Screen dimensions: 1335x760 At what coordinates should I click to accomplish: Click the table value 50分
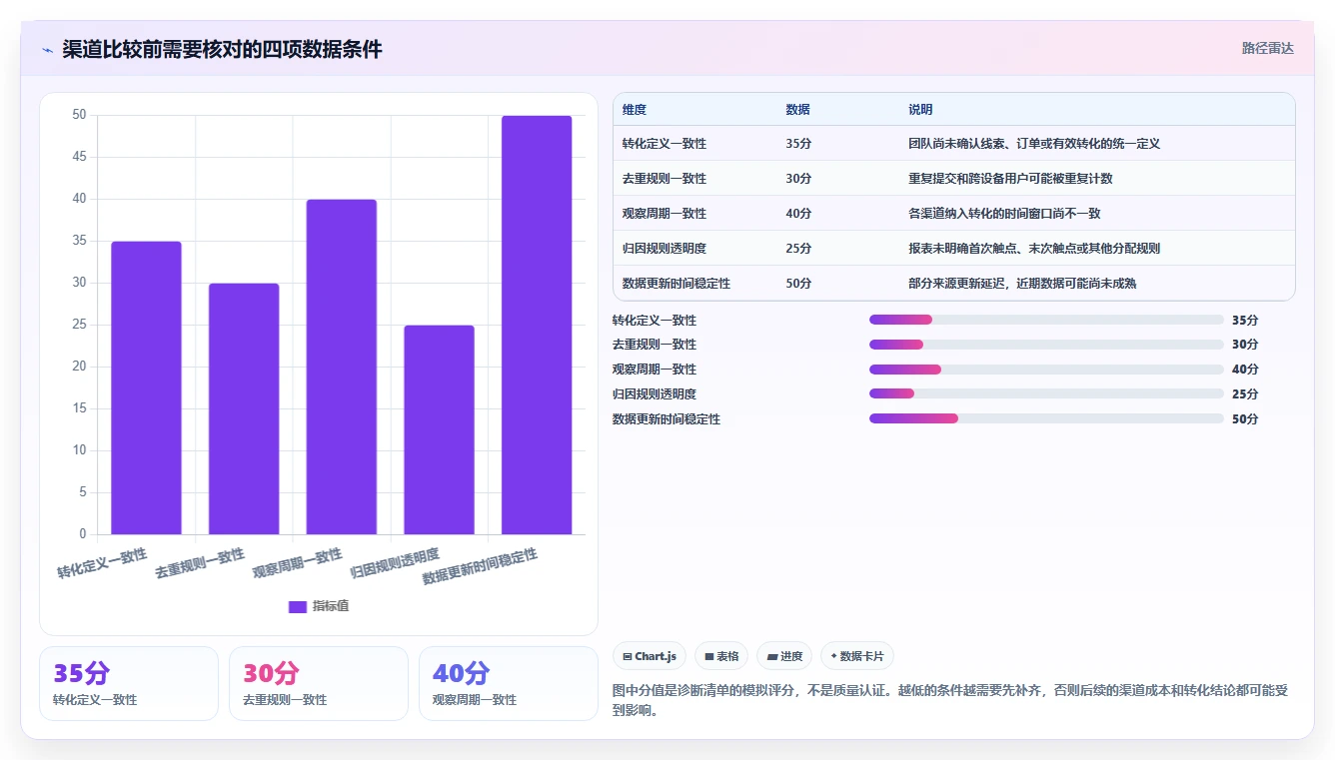pos(798,284)
